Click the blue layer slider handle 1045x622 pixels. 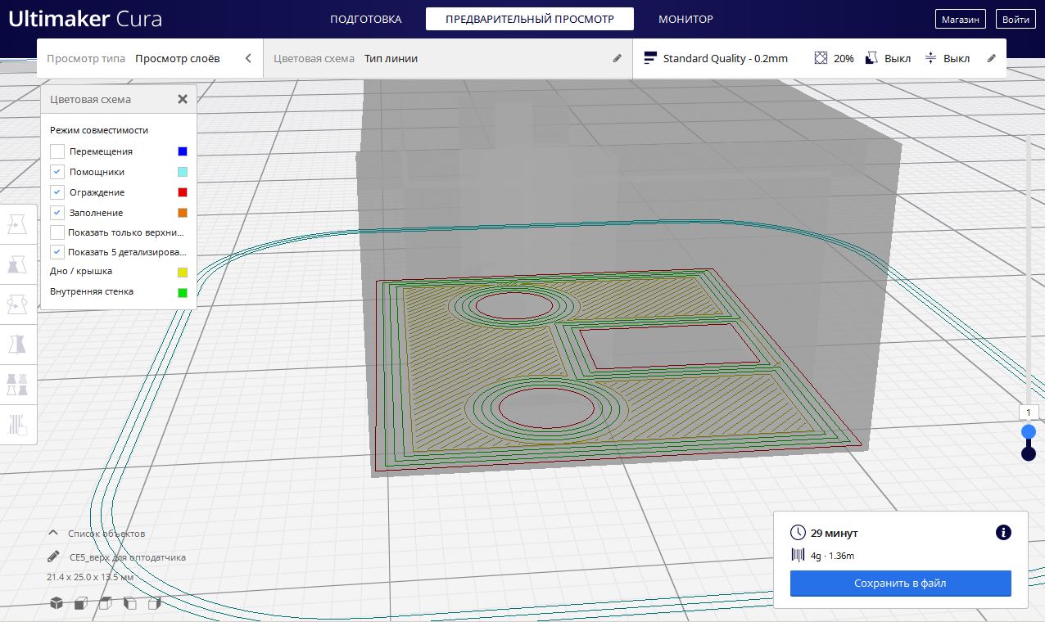click(1029, 431)
